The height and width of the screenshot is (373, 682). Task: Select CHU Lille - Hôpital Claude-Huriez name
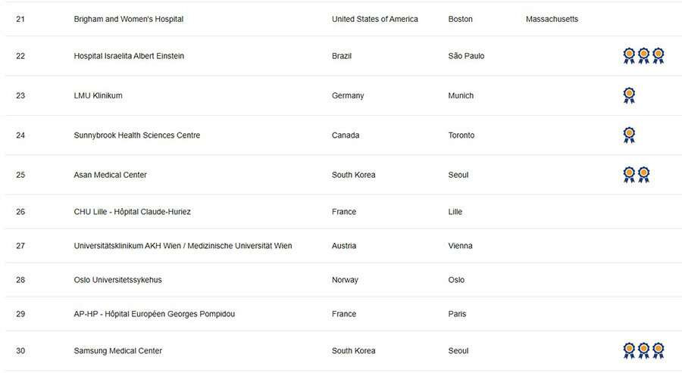click(132, 212)
